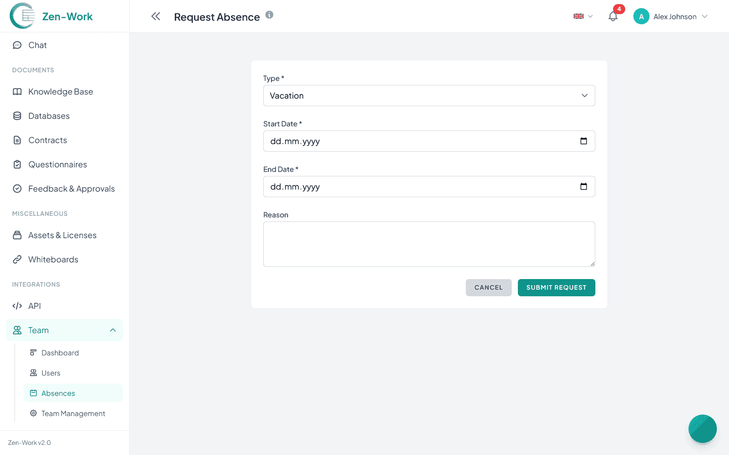Select Absences under Team
This screenshot has height=455, width=729.
click(73, 393)
